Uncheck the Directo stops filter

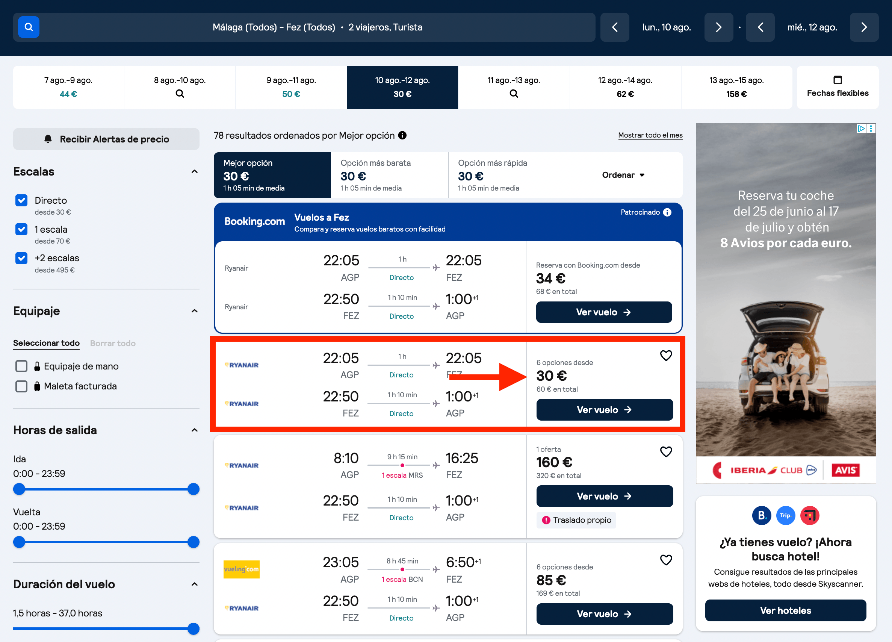click(x=22, y=200)
